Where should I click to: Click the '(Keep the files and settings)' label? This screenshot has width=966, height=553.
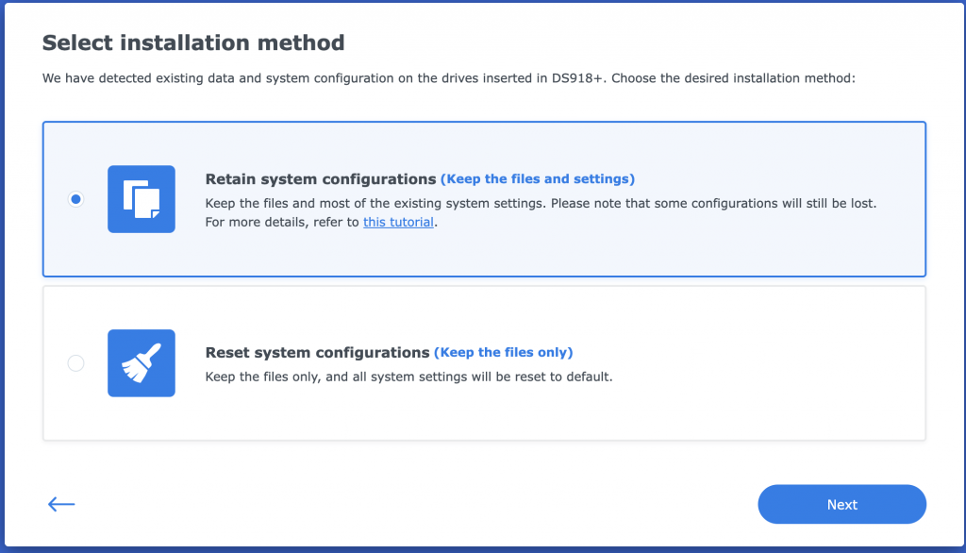[538, 179]
